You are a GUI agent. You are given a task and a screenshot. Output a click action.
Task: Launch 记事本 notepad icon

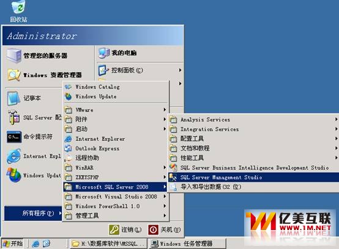click(x=13, y=98)
